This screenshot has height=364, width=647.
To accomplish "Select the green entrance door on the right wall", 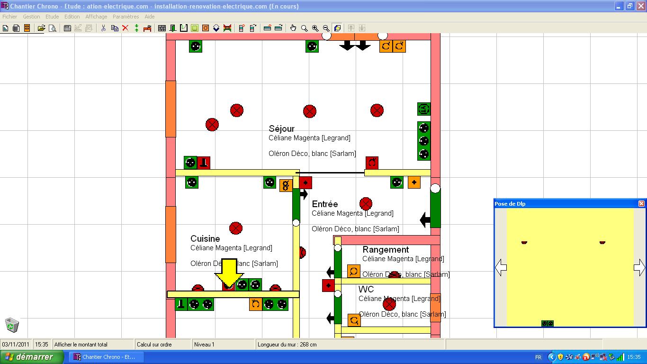I will (x=435, y=209).
